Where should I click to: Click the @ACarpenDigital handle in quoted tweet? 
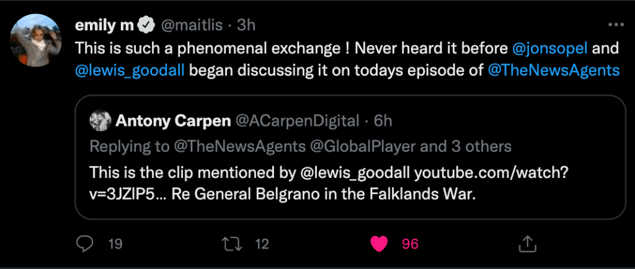[x=297, y=120]
